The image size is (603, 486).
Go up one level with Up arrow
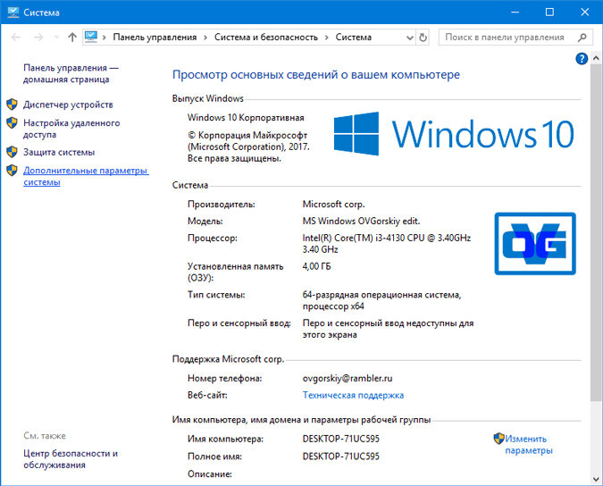point(72,38)
